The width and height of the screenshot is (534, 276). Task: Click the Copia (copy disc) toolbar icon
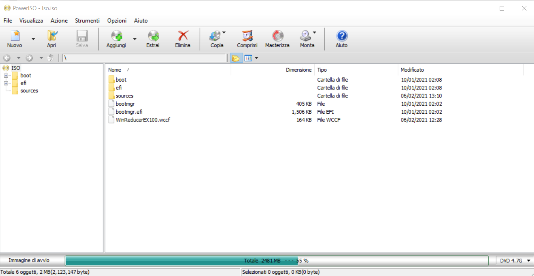click(215, 36)
